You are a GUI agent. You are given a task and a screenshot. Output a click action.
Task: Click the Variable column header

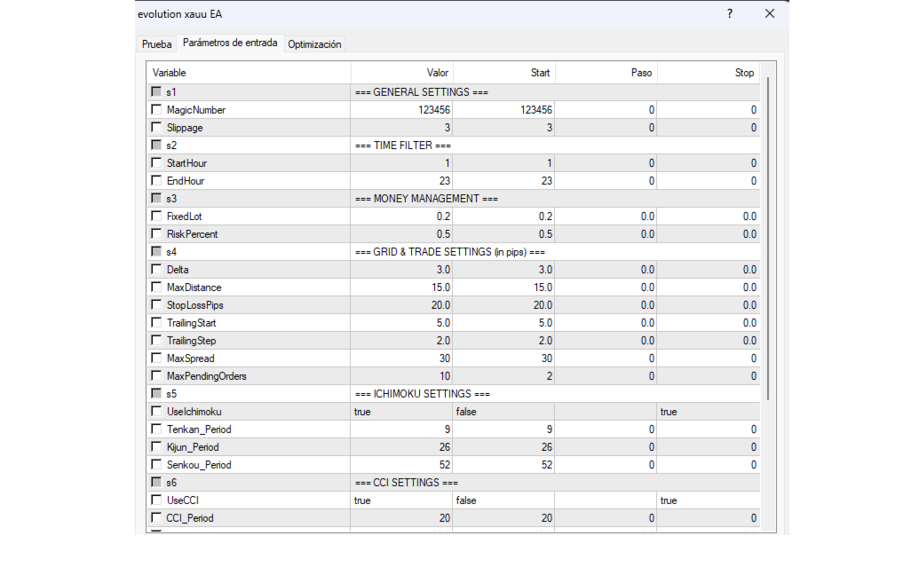pyautogui.click(x=249, y=73)
